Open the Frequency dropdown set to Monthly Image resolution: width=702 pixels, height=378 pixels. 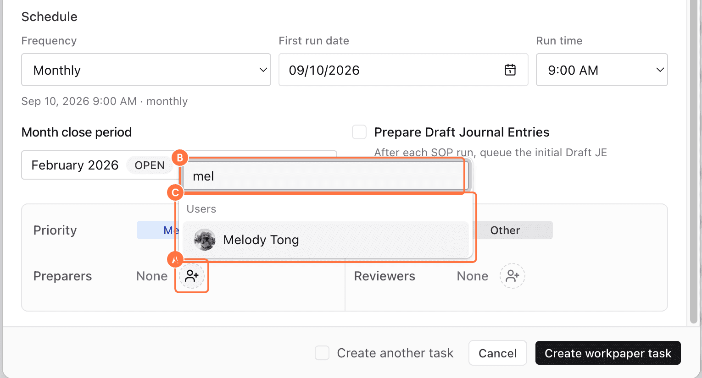click(146, 70)
